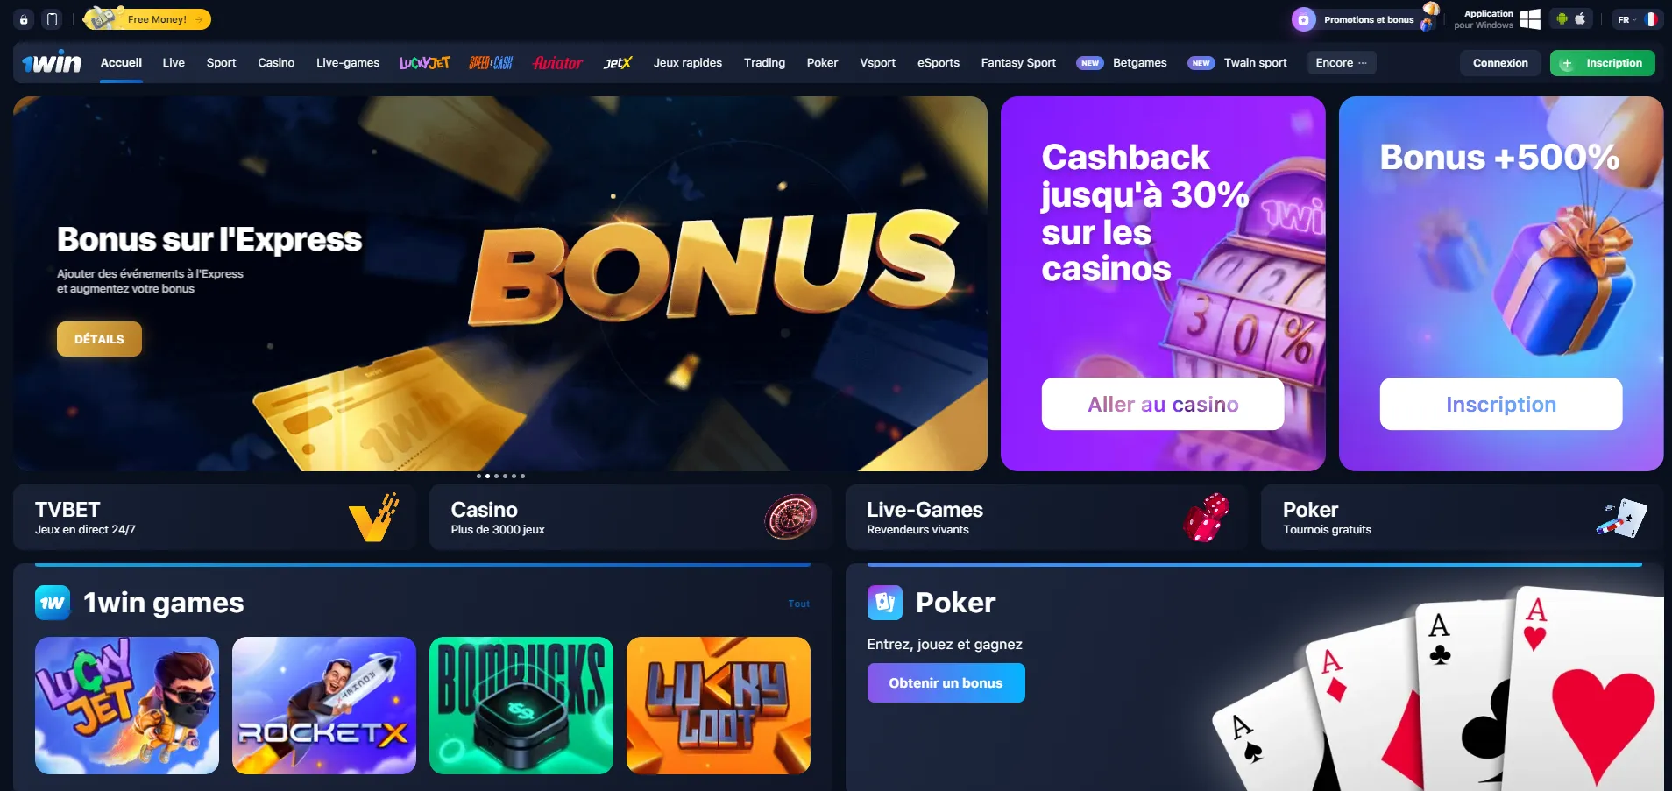Go to the Sport tab
1672x791 pixels.
(x=221, y=63)
